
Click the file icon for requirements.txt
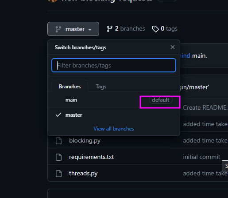coord(58,157)
